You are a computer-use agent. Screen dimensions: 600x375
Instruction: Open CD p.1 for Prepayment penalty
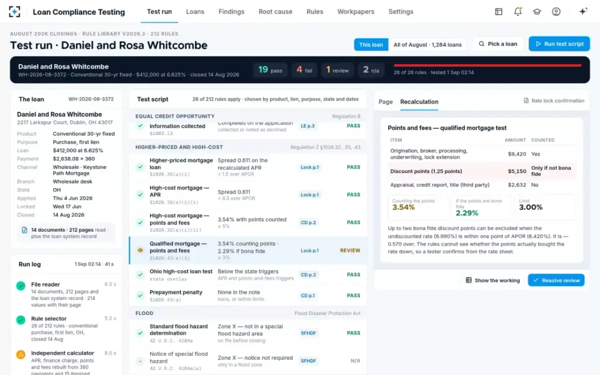pos(308,295)
